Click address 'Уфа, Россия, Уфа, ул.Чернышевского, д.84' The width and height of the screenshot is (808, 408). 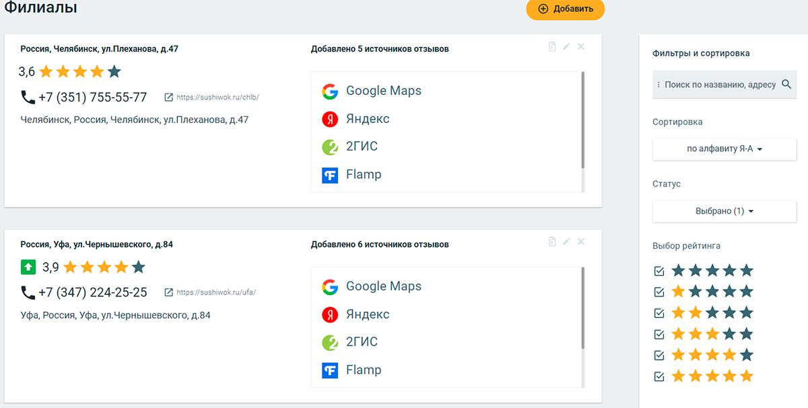[116, 315]
